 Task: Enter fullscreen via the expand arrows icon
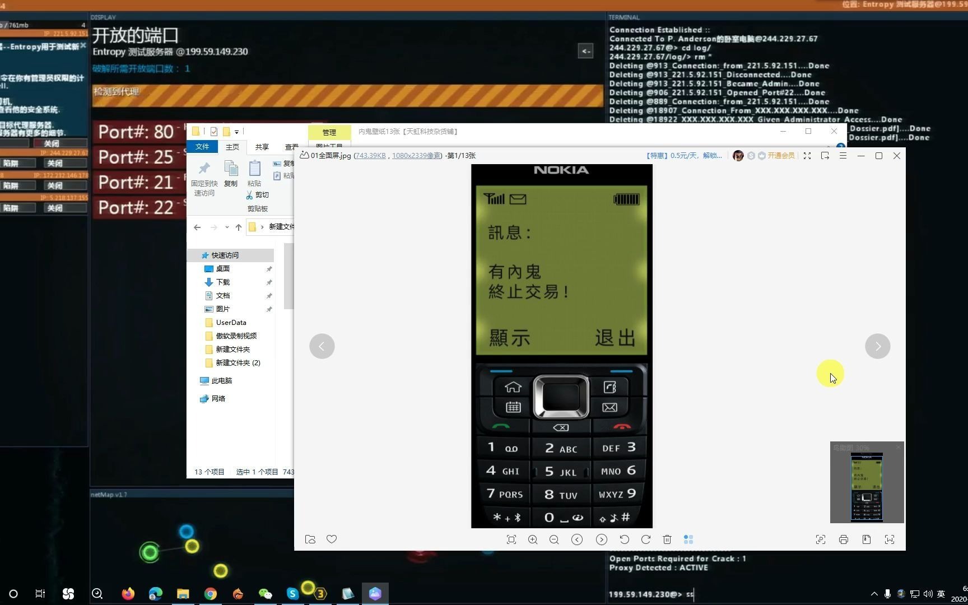click(807, 156)
